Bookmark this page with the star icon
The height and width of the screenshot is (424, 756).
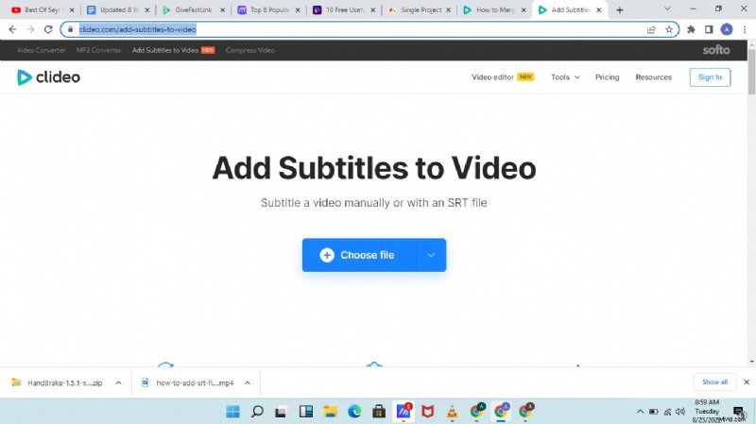pos(669,29)
